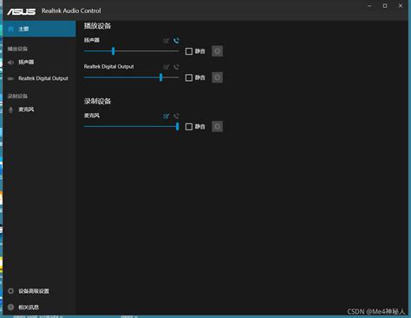
Task: Click the Realtek Audio Control title text
Action: point(71,10)
